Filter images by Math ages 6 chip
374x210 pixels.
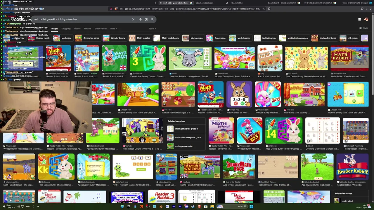[x=193, y=38]
